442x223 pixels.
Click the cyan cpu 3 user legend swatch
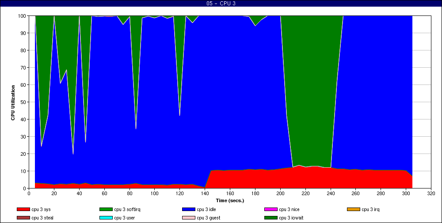(106, 218)
